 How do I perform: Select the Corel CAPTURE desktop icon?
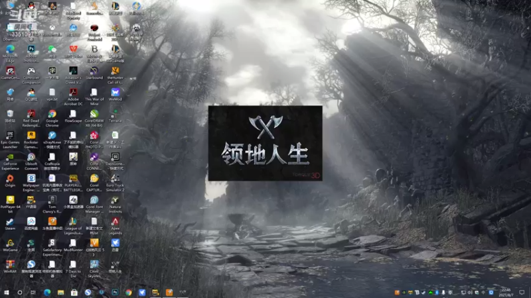[x=94, y=183]
